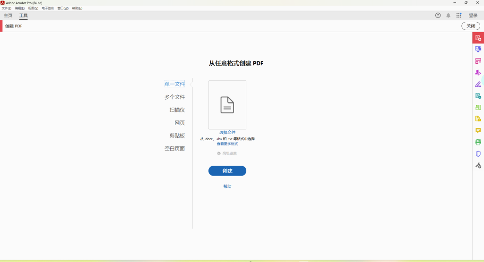
Task: Click the document placeholder to choose a file
Action: pyautogui.click(x=227, y=105)
